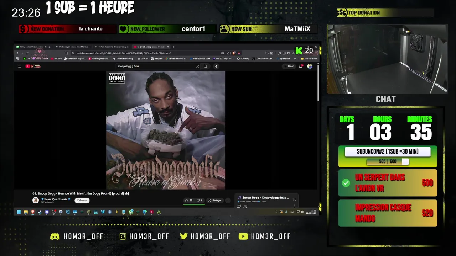Viewport: 456px width, 256px height.
Task: Click the YouTube search magnifier button
Action: [x=205, y=66]
